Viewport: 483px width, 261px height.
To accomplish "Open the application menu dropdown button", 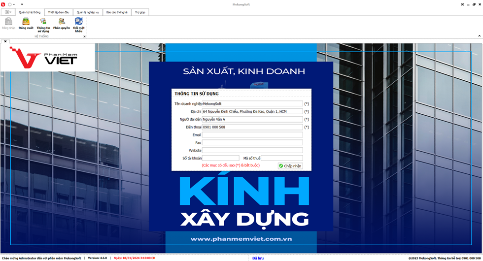I will pyautogui.click(x=8, y=12).
